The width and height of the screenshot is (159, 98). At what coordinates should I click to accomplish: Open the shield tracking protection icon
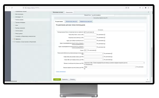[24, 8]
